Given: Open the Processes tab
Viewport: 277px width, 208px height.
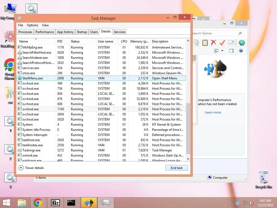Looking at the screenshot, I should coord(25,32).
